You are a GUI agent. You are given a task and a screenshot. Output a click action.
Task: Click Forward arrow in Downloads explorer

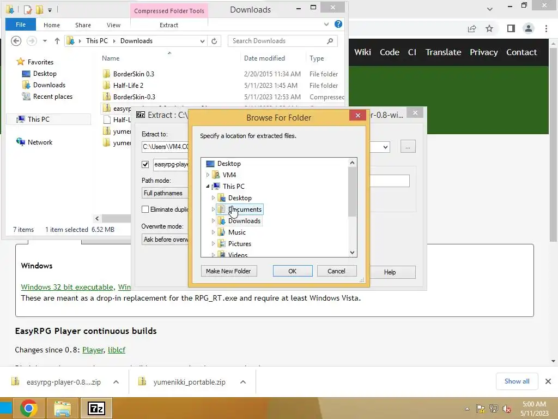(x=32, y=41)
